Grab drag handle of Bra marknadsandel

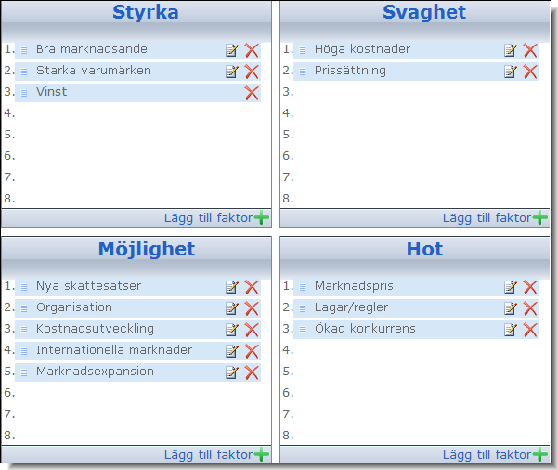[x=24, y=50]
